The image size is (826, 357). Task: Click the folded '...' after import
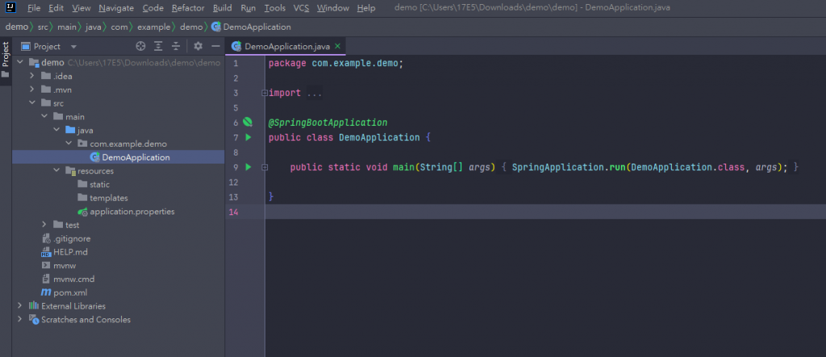(315, 93)
